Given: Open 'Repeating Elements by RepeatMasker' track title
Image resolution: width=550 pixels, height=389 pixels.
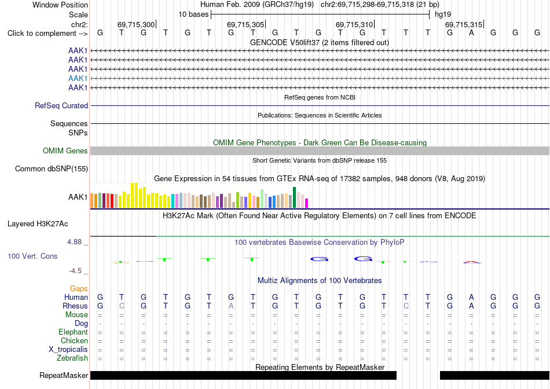Looking at the screenshot, I should tap(320, 367).
